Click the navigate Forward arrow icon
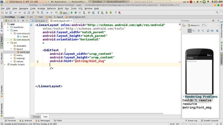Viewport: 223px width, 125px height. pos(51,12)
